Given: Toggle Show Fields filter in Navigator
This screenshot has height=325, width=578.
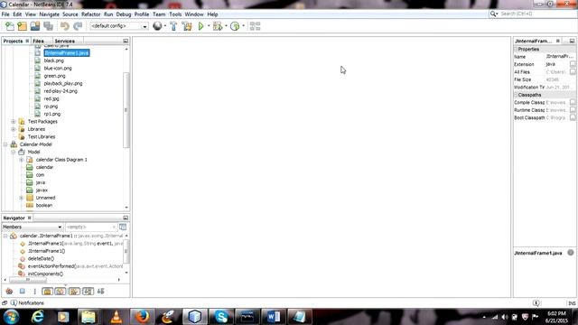Looking at the screenshot, I should [x=22, y=291].
